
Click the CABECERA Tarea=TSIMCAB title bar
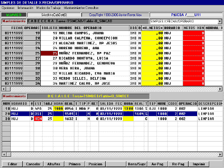(88, 21)
